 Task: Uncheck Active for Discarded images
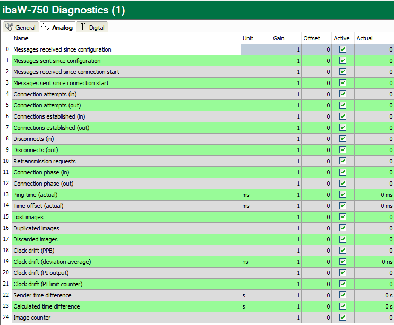click(x=342, y=239)
